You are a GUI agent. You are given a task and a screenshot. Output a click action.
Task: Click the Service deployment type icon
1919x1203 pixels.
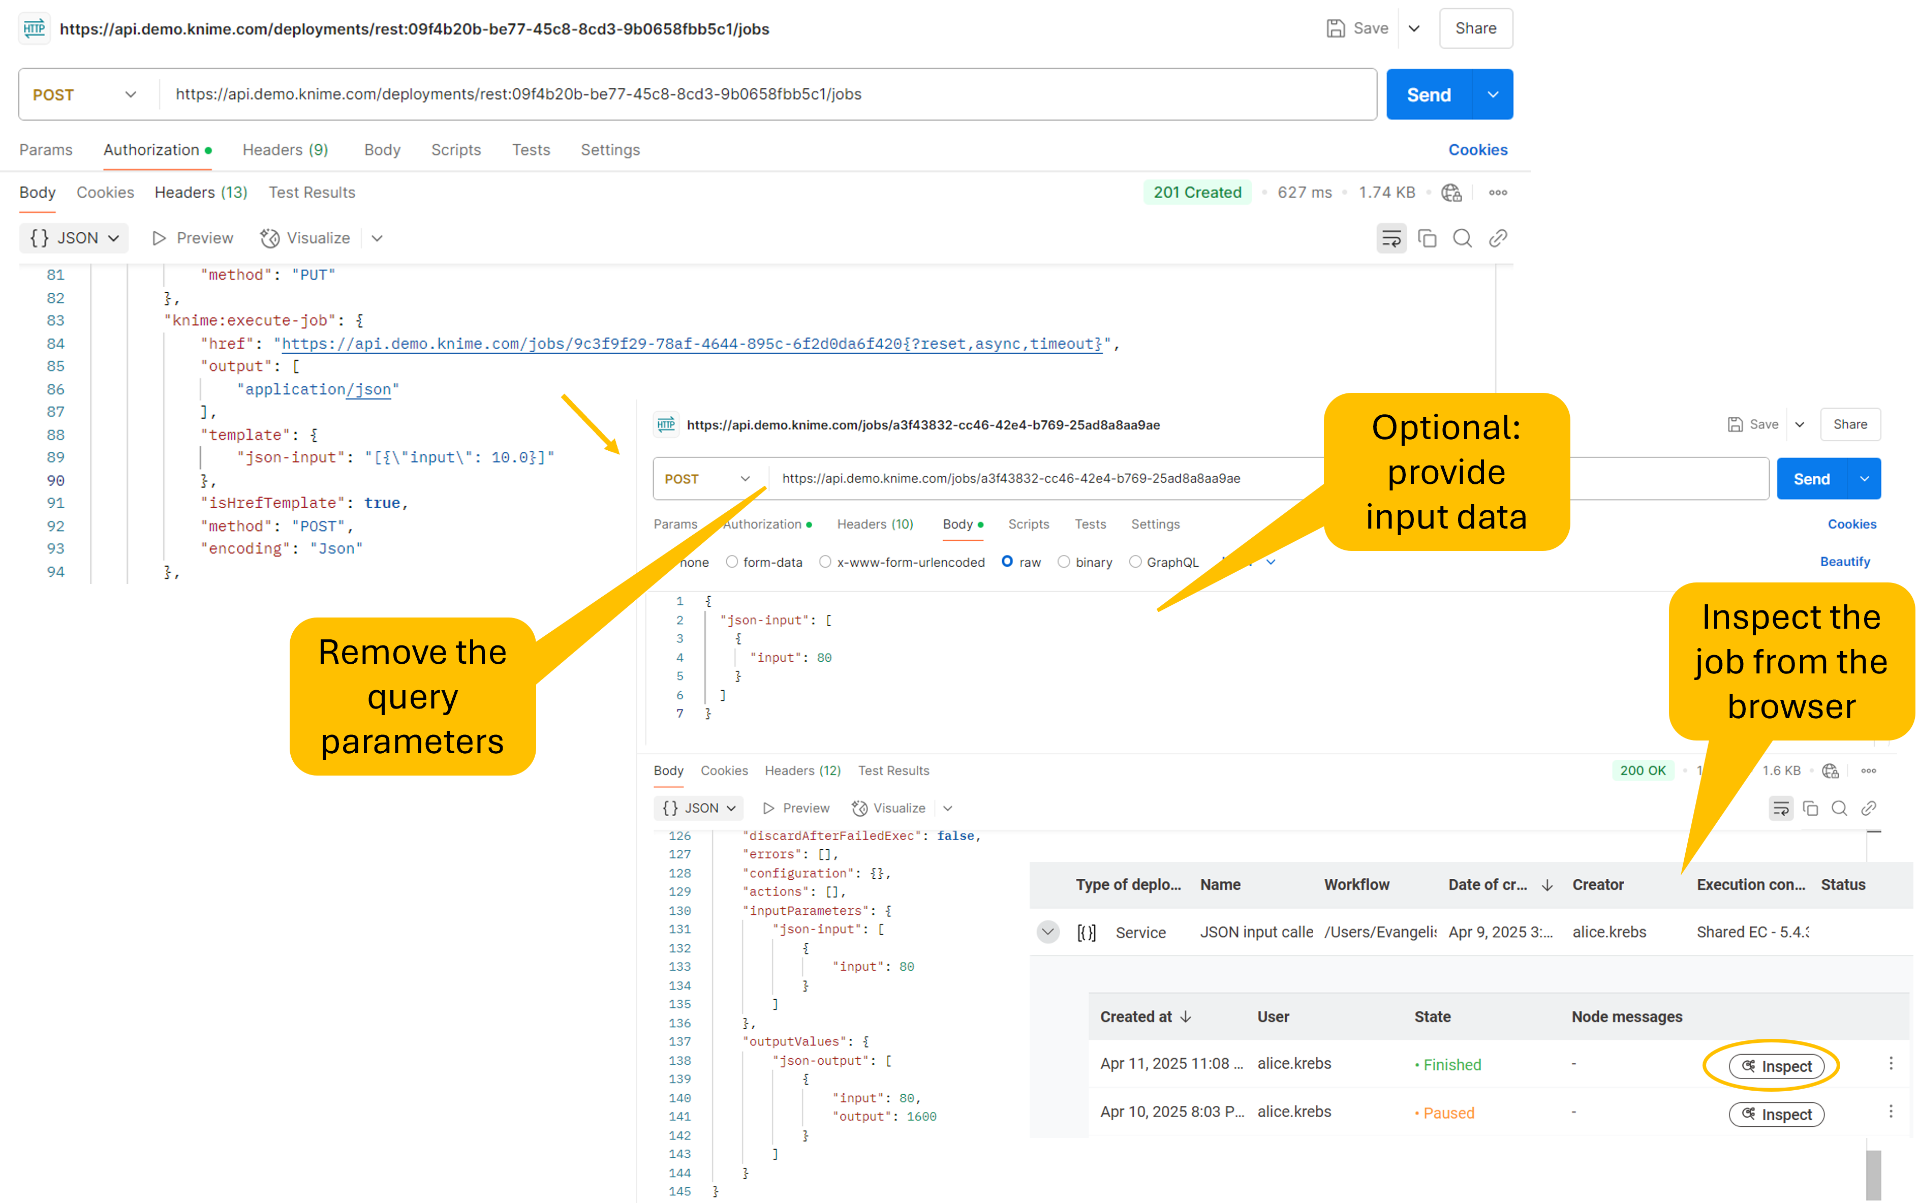(x=1087, y=933)
